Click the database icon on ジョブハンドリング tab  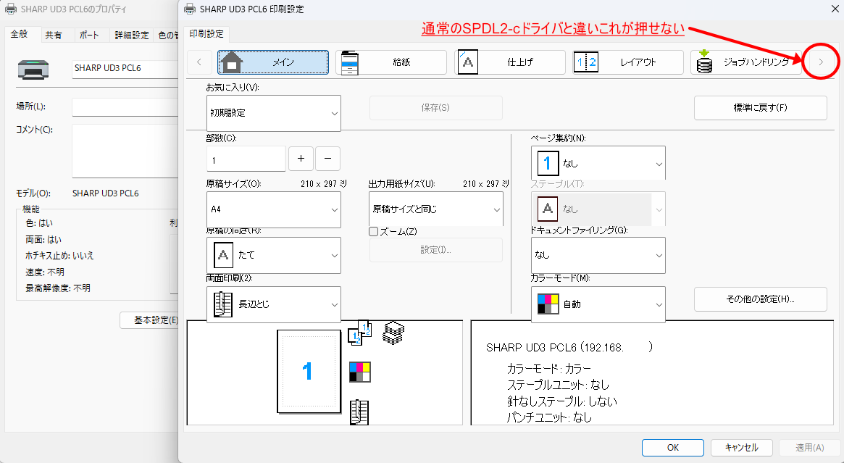click(x=704, y=62)
